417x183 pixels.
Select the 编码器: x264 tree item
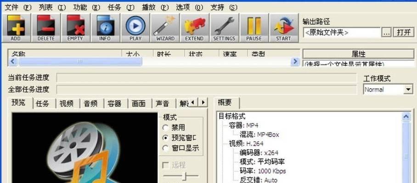point(259,153)
